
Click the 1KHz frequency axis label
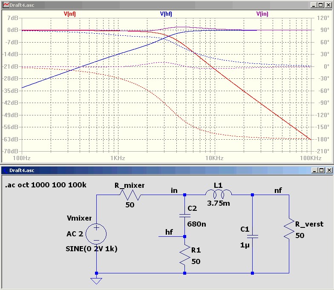118,158
